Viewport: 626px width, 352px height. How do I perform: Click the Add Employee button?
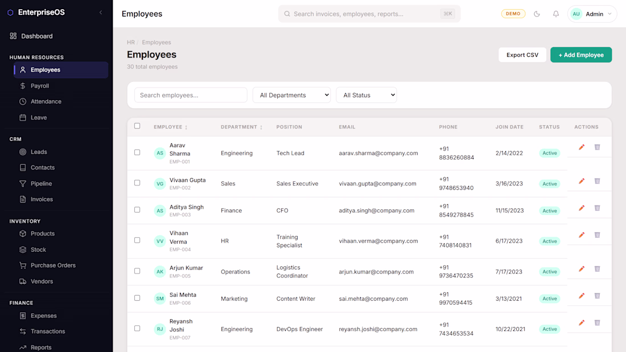click(x=581, y=55)
